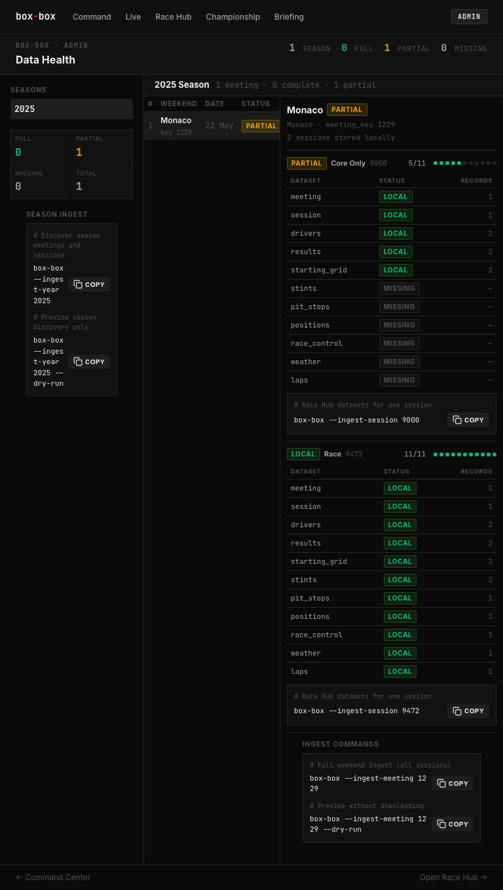Click the Core Only 5/11 progress dots
The height and width of the screenshot is (890, 503).
465,163
